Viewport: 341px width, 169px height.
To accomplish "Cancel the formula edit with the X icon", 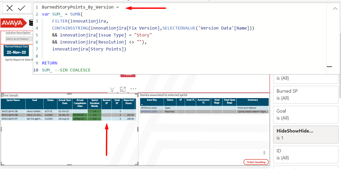I will pos(10,8).
